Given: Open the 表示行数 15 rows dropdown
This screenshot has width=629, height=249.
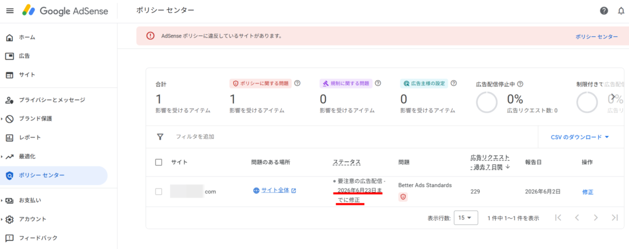Looking at the screenshot, I should [466, 218].
